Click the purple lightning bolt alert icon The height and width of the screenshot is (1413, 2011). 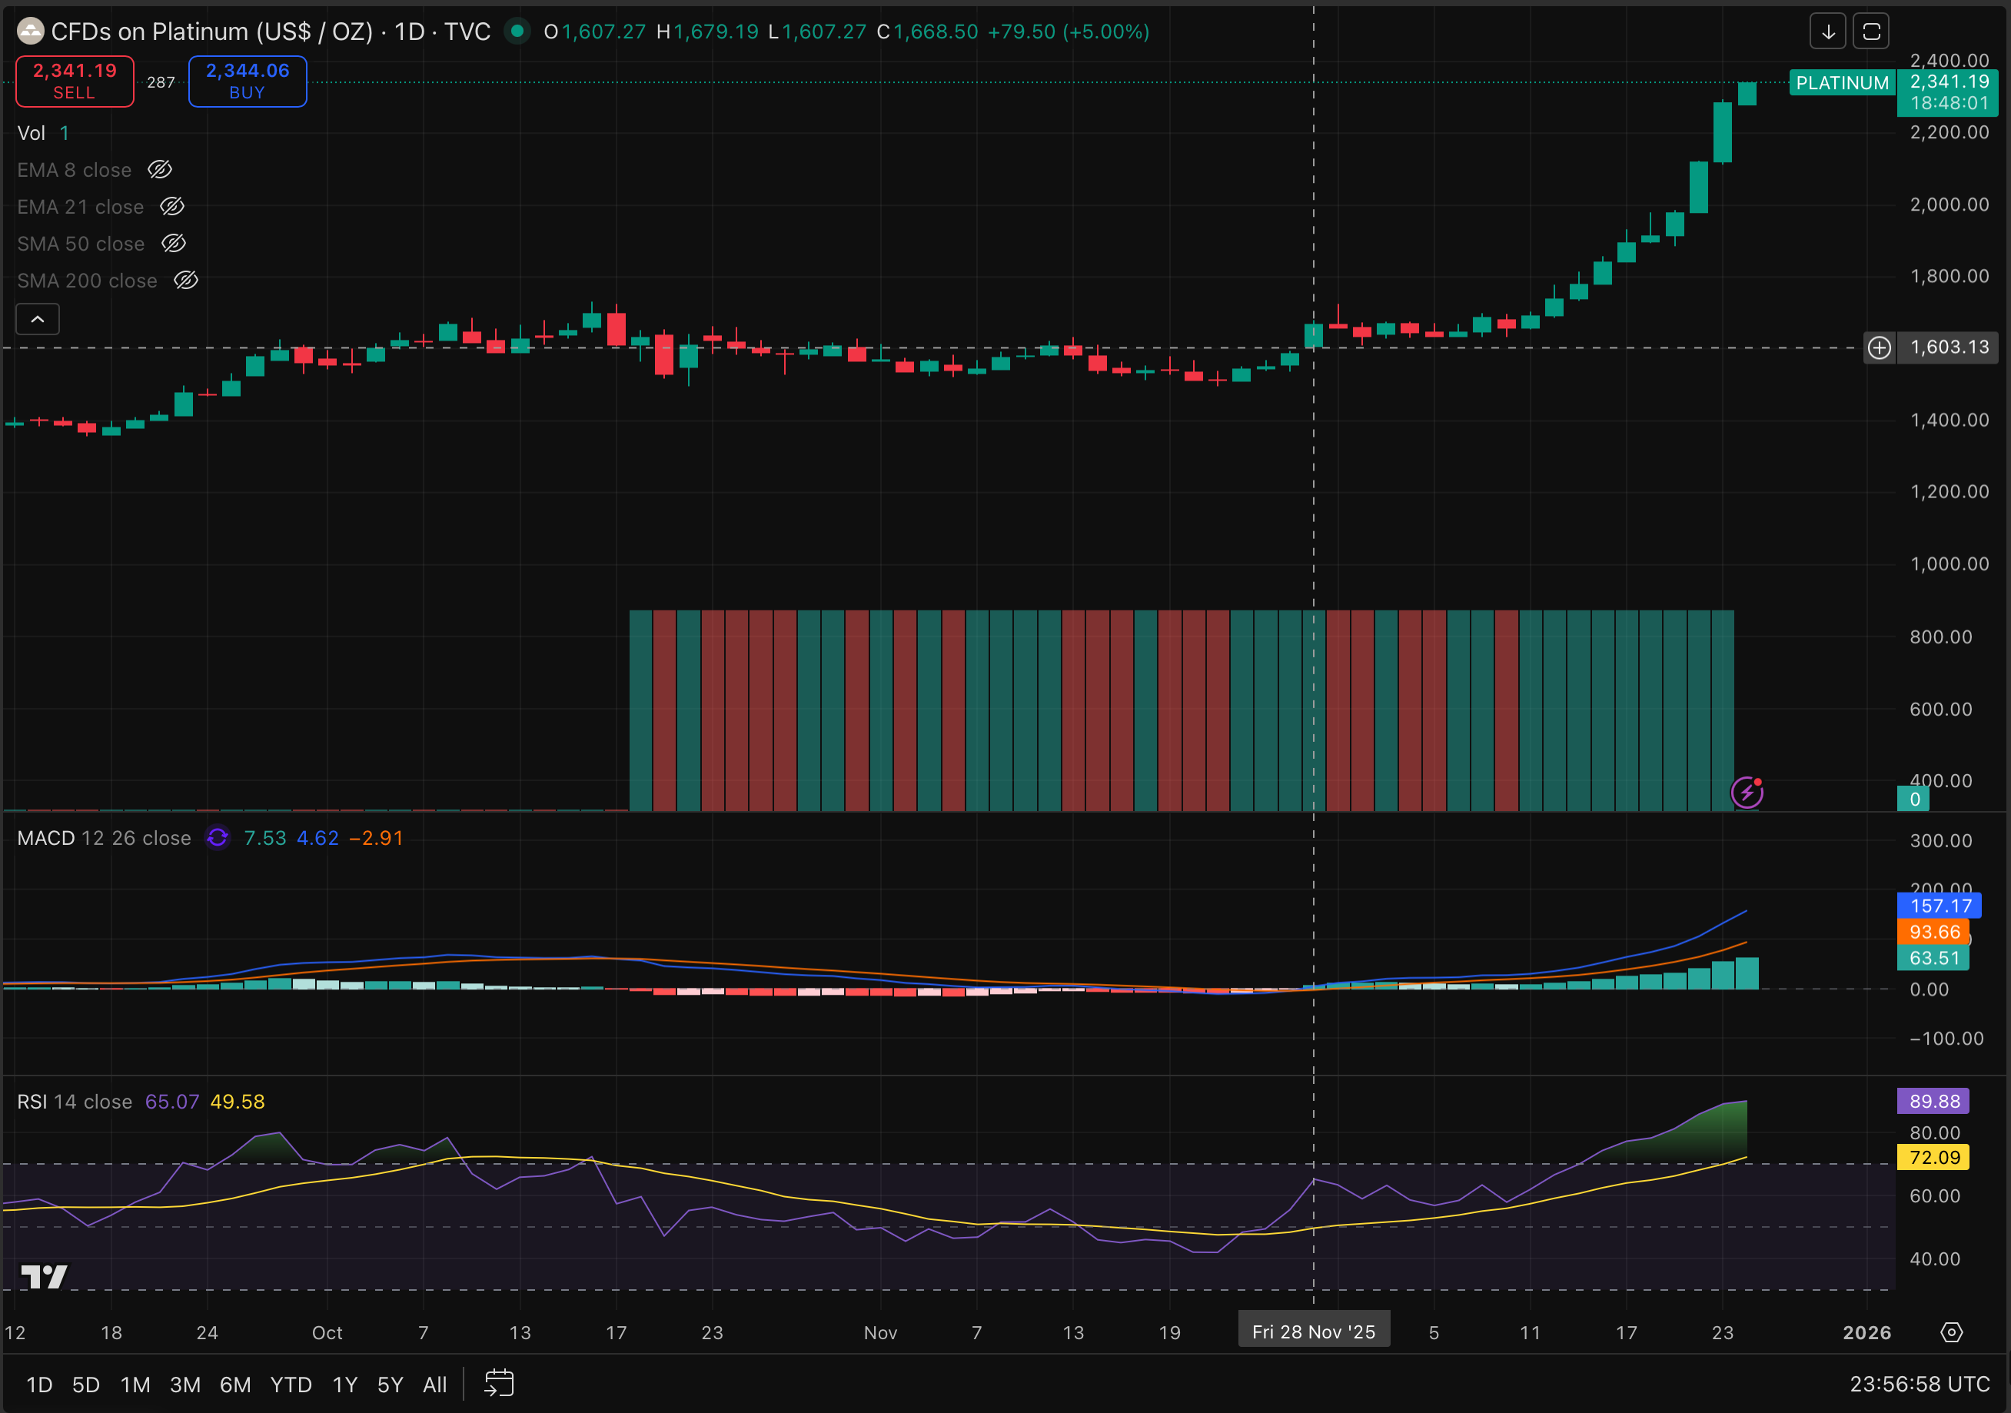click(1747, 793)
